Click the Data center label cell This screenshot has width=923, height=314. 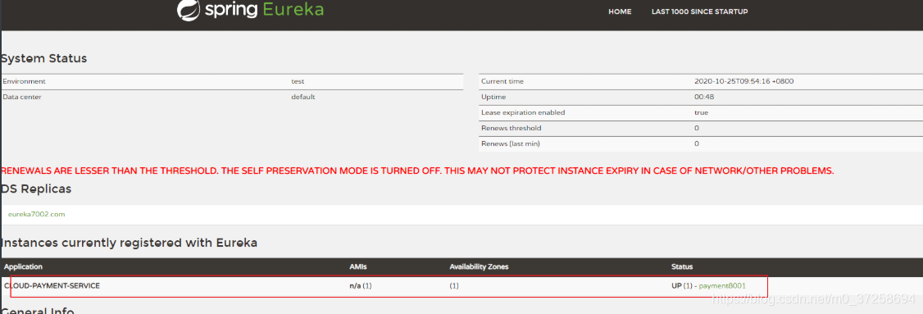coord(22,97)
